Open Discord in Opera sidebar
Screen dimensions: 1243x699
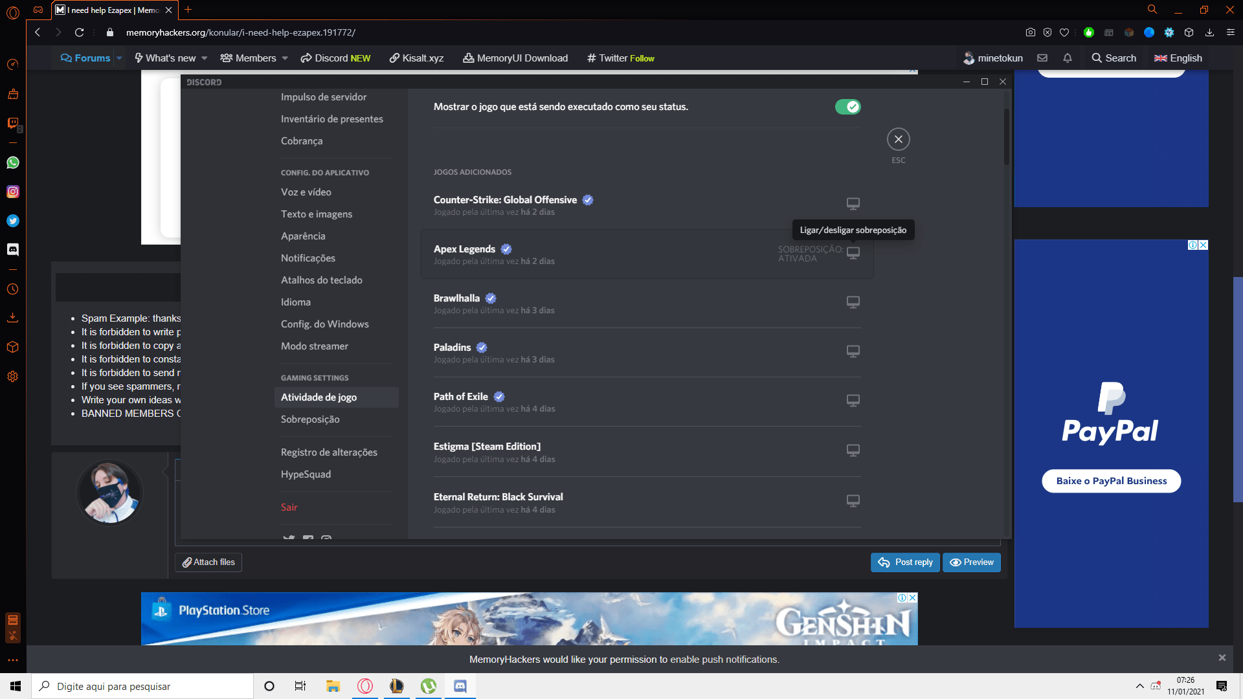(x=13, y=249)
